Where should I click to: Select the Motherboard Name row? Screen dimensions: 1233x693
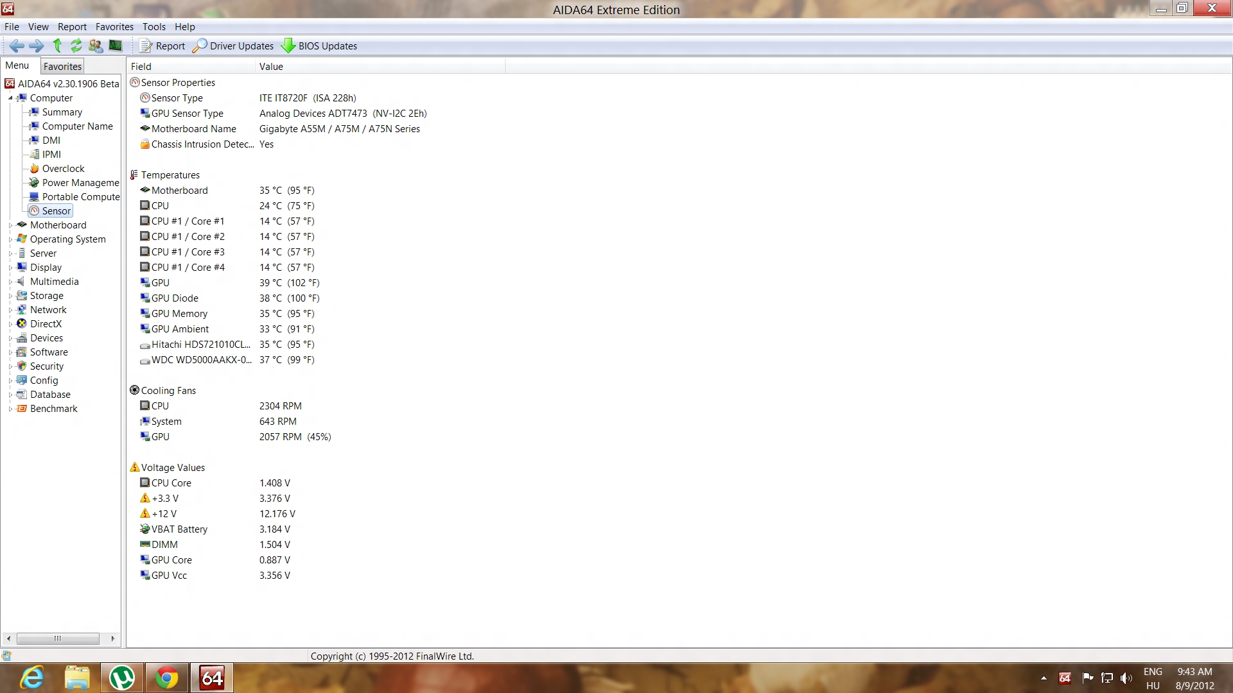[280, 129]
